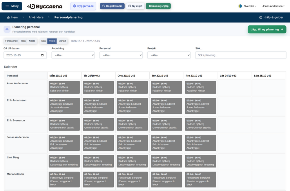
Task: Open Lina Berg's Friday 23/10 shift
Action: 200,161
